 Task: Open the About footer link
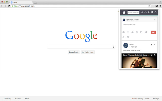click(x=27, y=99)
